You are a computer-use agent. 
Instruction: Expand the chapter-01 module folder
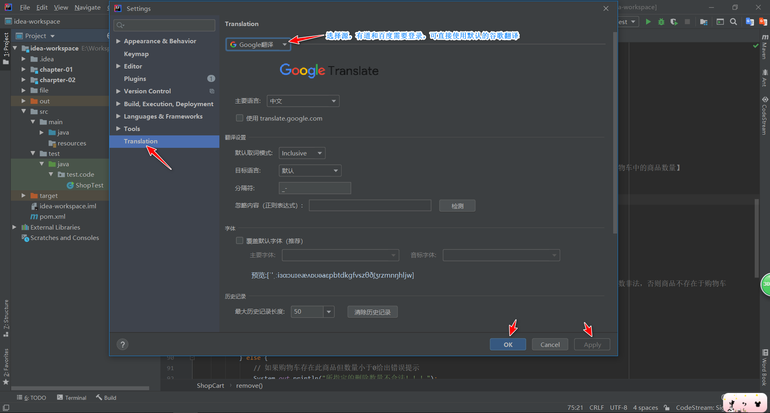click(24, 69)
